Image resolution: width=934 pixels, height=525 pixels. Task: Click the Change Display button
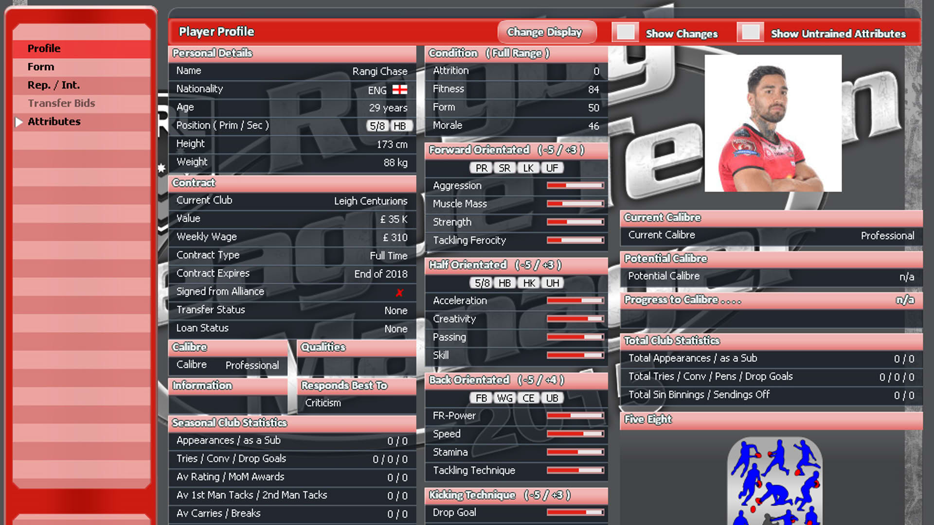coord(547,32)
